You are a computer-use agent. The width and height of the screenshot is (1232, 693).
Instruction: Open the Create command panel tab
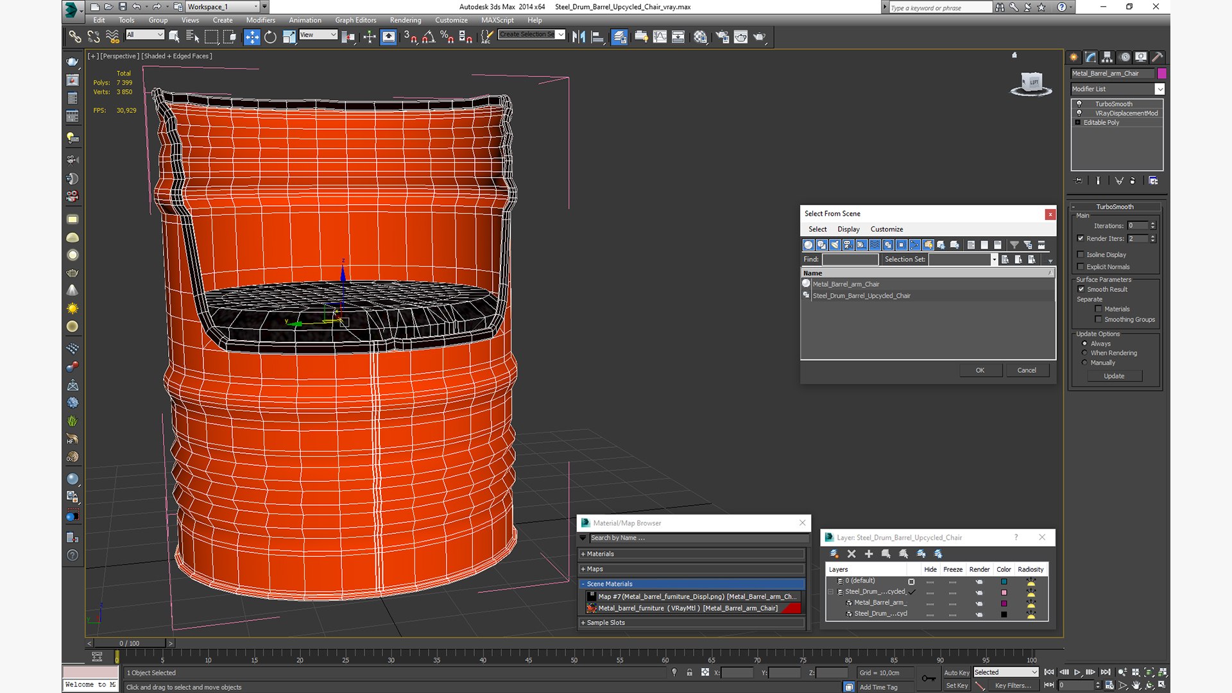[x=1074, y=57]
